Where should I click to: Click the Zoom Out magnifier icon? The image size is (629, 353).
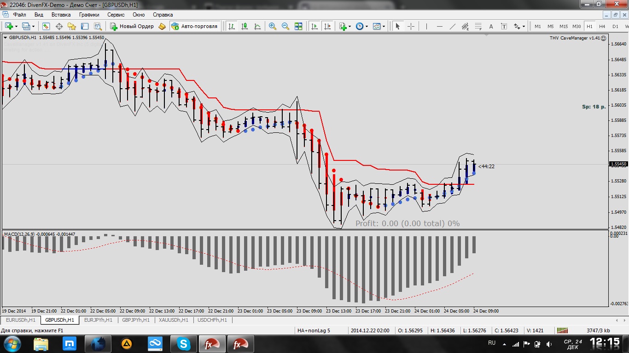(285, 26)
